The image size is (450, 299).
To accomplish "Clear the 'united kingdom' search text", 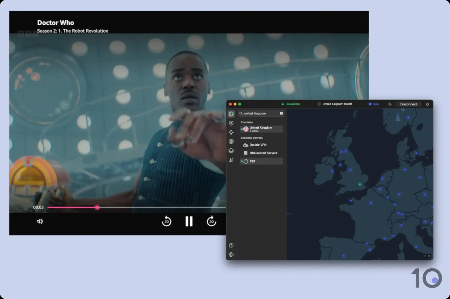I will tap(281, 113).
